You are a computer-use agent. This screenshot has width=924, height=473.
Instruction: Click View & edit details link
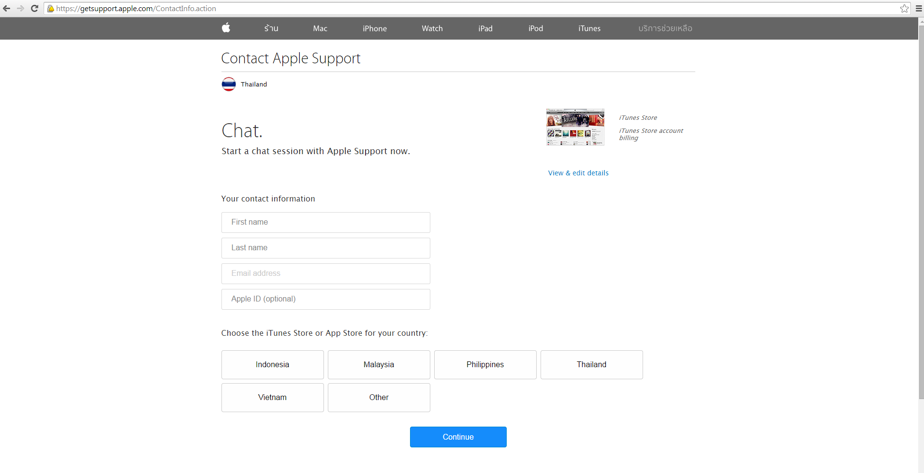[x=578, y=173]
